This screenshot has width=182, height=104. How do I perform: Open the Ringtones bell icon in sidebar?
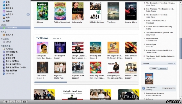point(4,18)
